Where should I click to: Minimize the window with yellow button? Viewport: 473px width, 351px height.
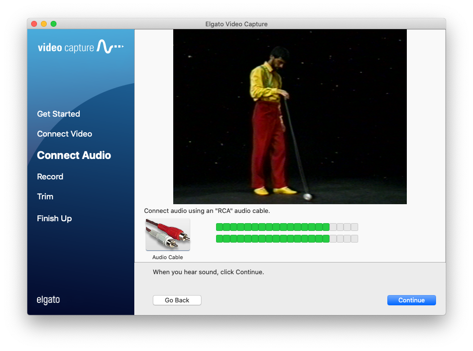click(x=44, y=24)
